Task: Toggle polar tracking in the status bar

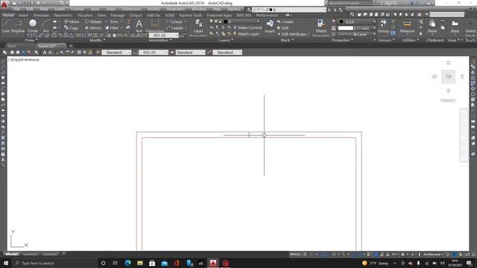Action: (x=333, y=254)
